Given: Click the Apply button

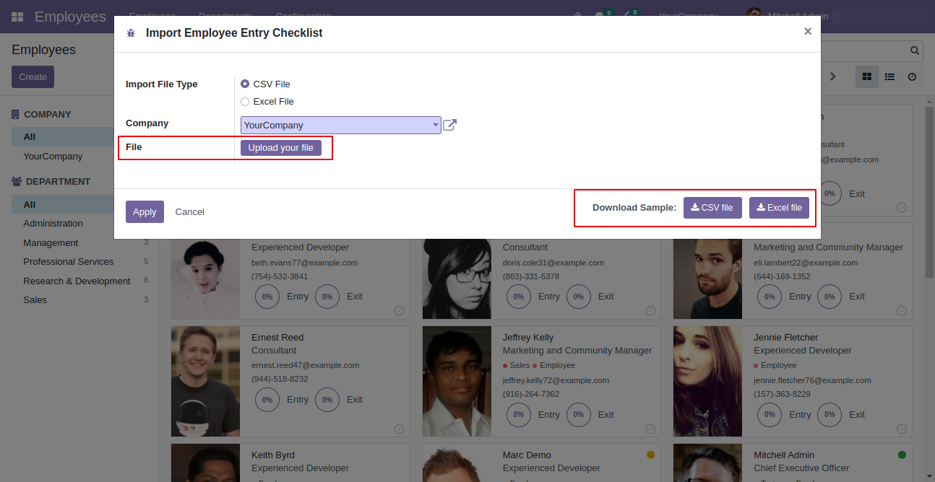Looking at the screenshot, I should [145, 211].
